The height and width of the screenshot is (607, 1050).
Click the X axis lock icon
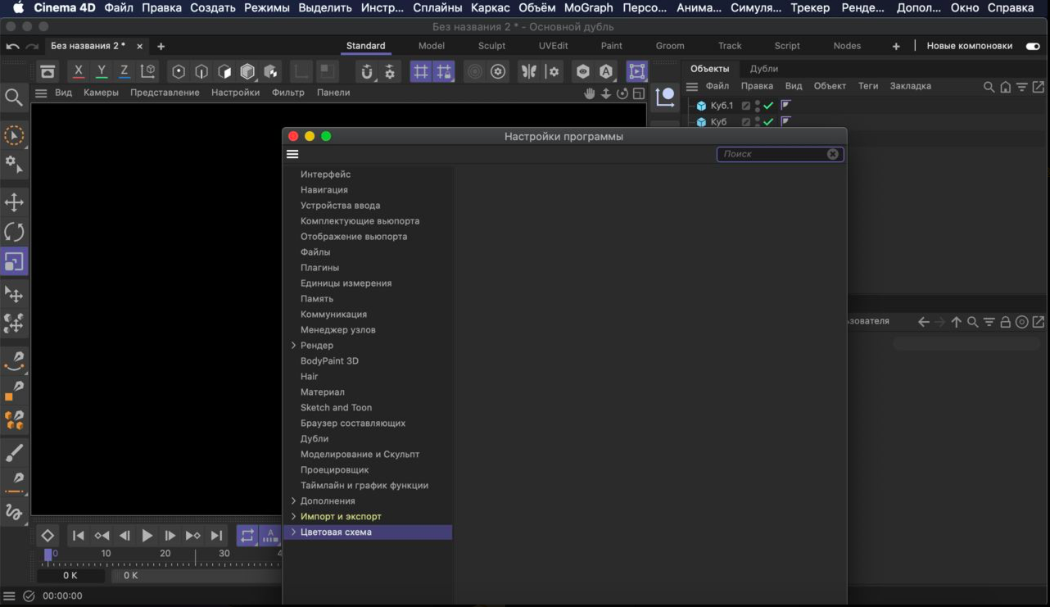point(79,71)
